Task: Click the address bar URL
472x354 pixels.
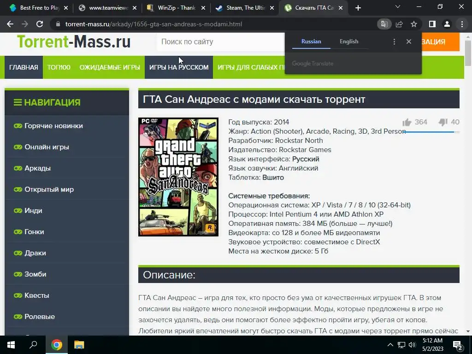Action: pos(153,24)
